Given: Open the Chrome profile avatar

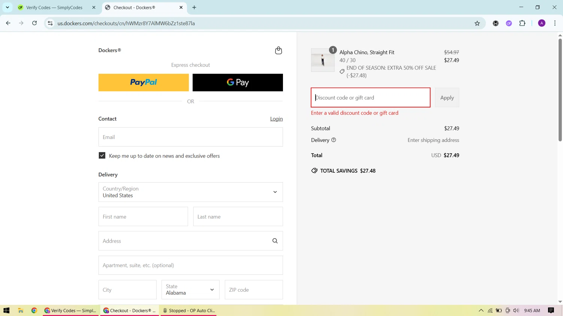Looking at the screenshot, I should (542, 23).
